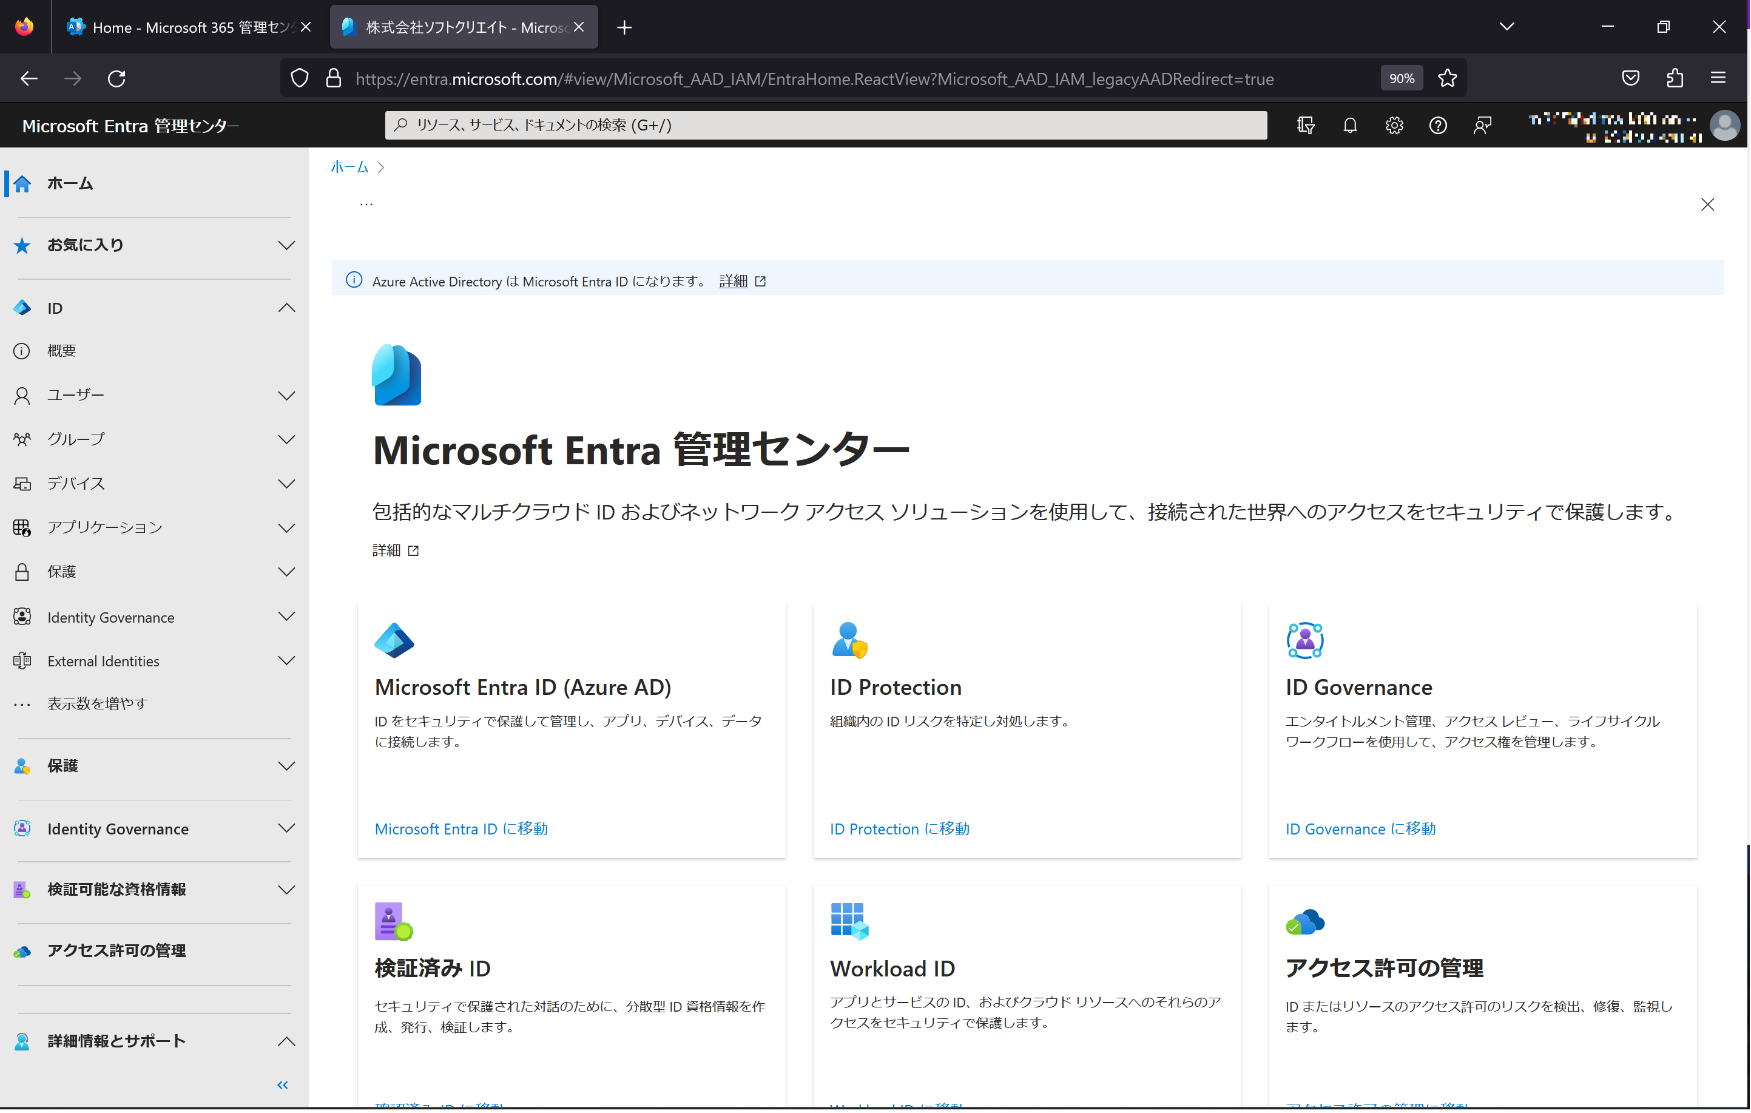1751x1113 pixels.
Task: Open the help question mark icon
Action: coord(1437,125)
